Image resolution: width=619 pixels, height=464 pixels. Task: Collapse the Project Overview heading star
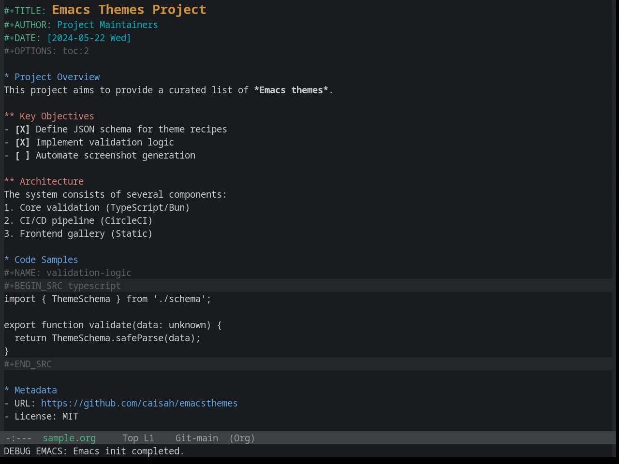7,77
